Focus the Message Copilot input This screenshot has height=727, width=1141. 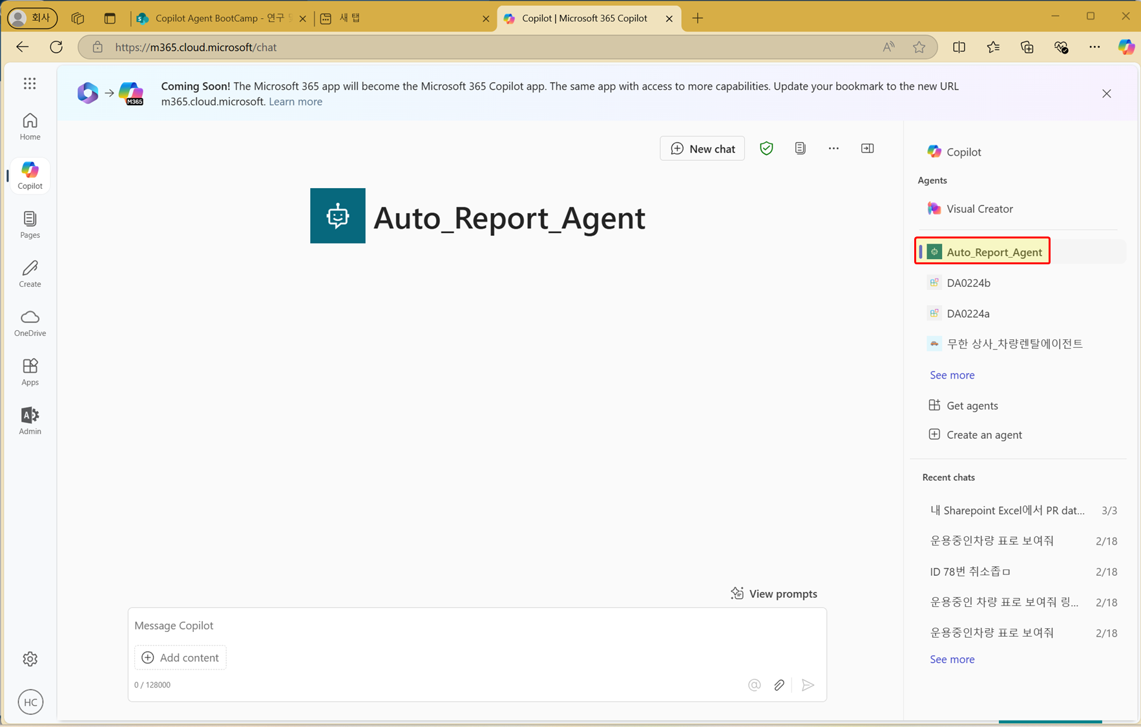pos(477,626)
